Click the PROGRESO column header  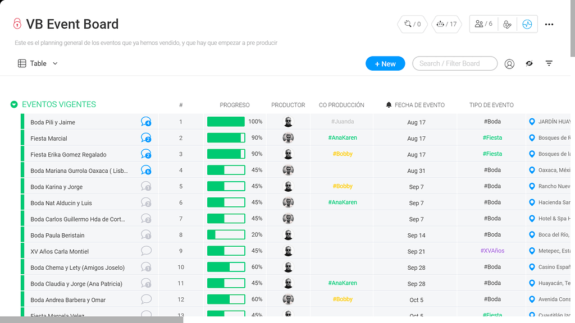234,105
